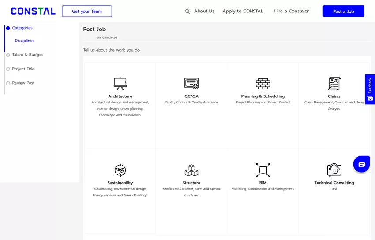Open the live chat bubble
The height and width of the screenshot is (240, 375).
(361, 164)
